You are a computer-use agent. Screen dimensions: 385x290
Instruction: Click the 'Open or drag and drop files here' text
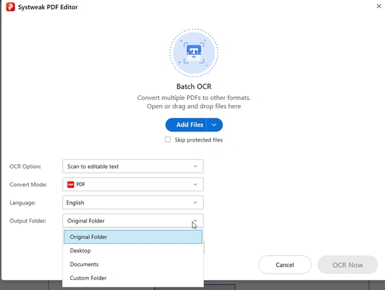(194, 106)
